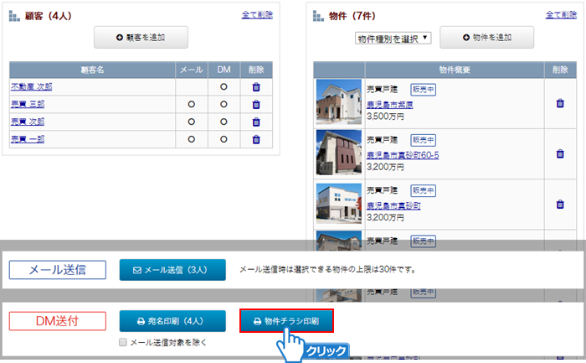Click the 物件チラシ印刷 button
586x363 pixels.
pos(286,321)
